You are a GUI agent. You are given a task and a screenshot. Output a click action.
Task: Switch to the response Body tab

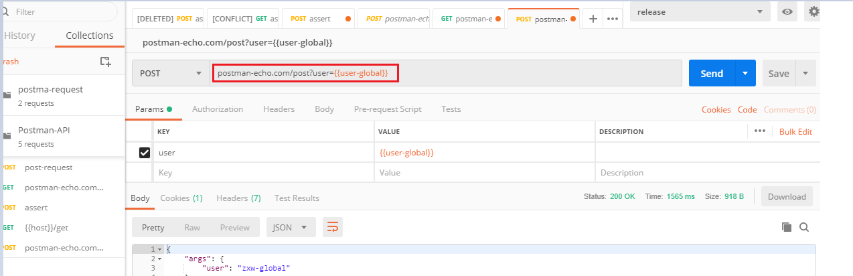click(x=140, y=198)
